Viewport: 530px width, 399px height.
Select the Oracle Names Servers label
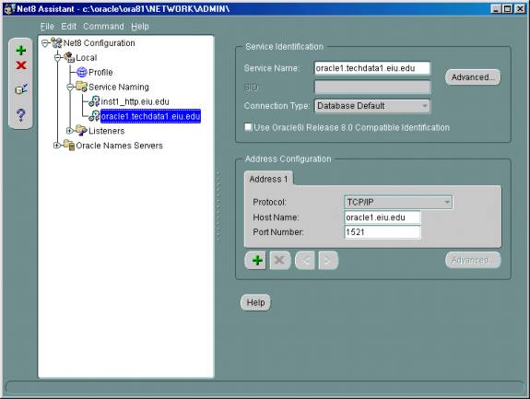[x=119, y=146]
